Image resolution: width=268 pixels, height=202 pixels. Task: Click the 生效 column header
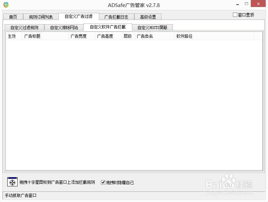[x=14, y=36]
